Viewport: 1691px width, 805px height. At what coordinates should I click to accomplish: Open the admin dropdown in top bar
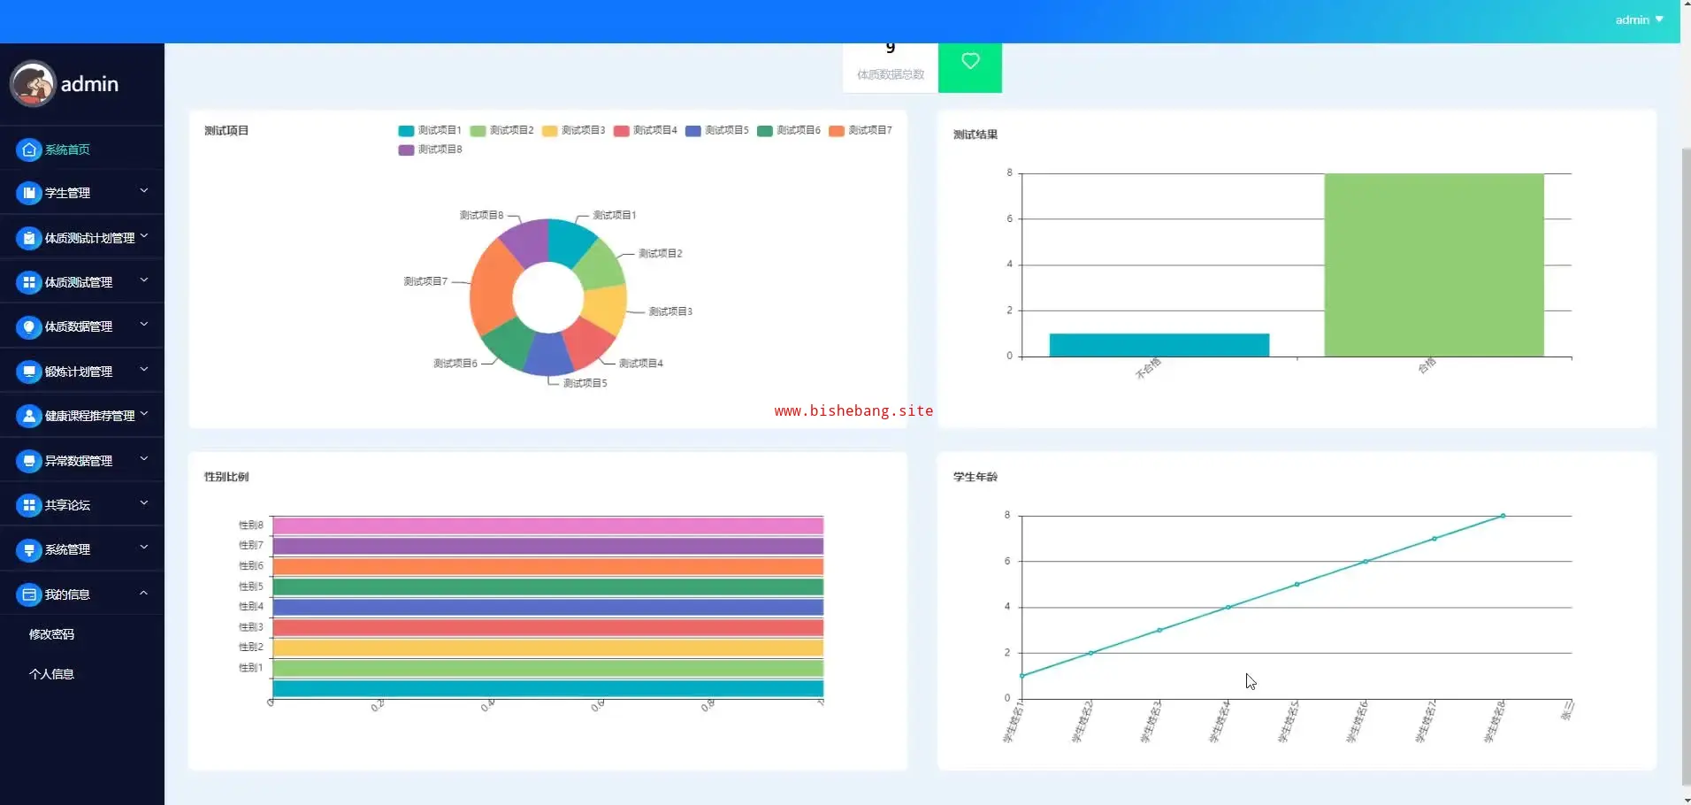[1639, 19]
